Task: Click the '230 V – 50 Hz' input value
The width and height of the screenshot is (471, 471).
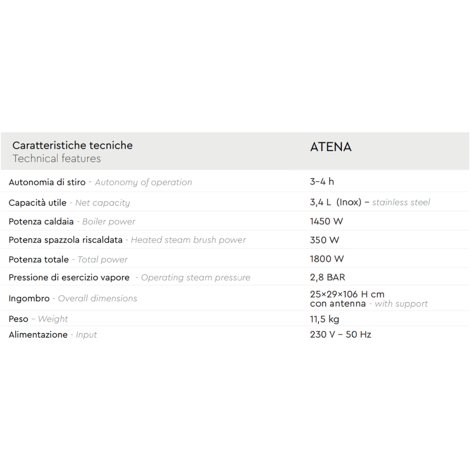Action: tap(341, 334)
